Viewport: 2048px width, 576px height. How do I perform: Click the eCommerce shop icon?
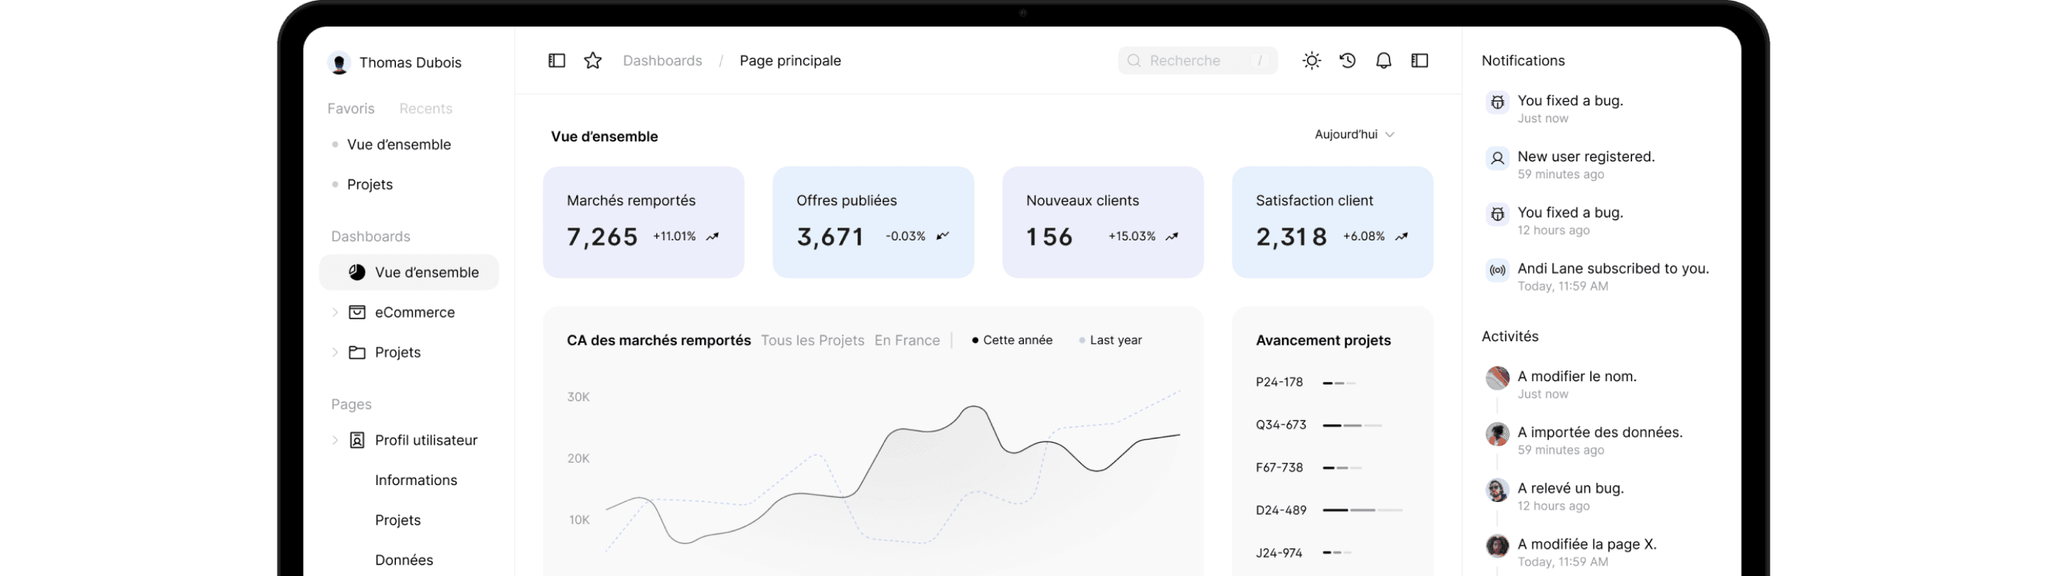pyautogui.click(x=357, y=313)
